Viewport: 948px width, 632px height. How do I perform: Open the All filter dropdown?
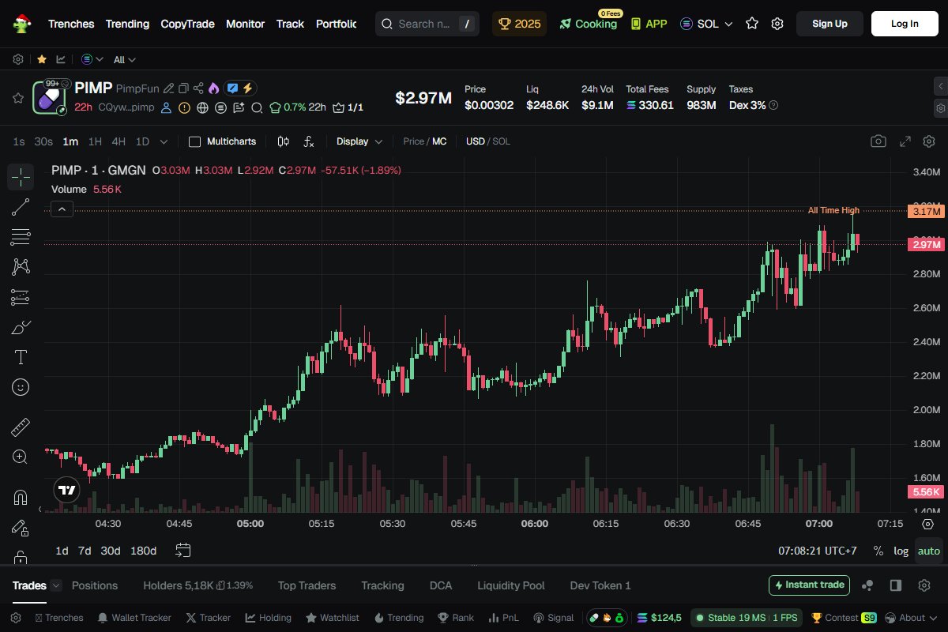(125, 59)
